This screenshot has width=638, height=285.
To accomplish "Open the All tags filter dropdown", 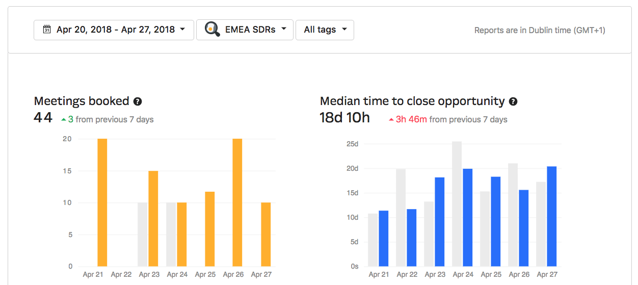I will 325,30.
